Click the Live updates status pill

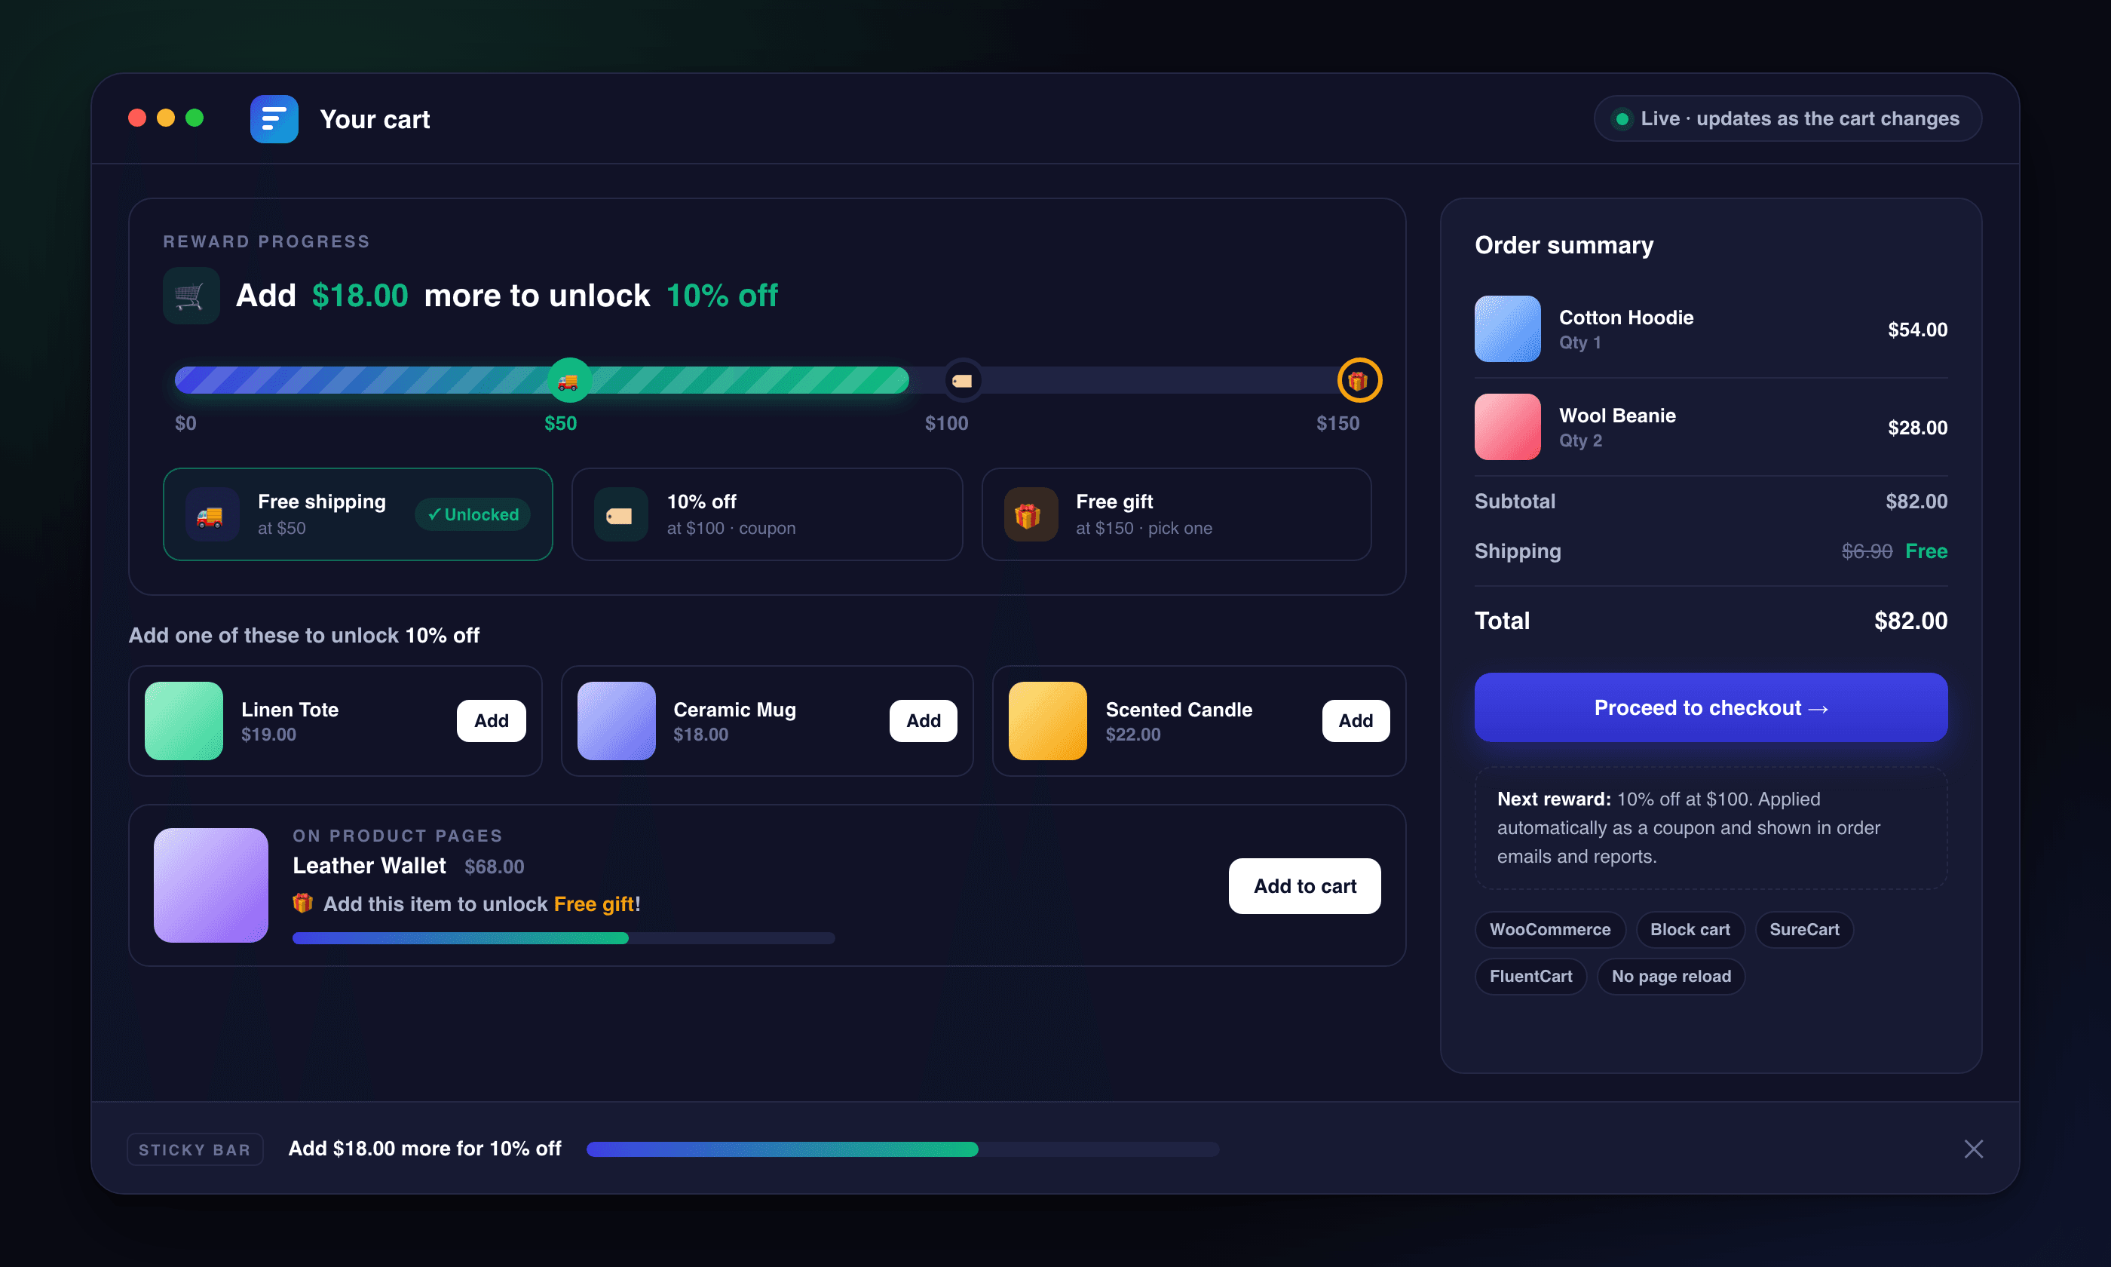(1787, 118)
